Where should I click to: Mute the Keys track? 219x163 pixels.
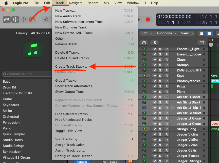pyautogui.click(x=155, y=76)
